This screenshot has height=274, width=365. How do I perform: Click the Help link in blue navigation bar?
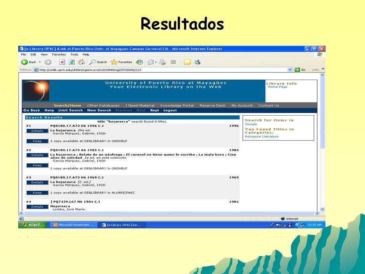point(49,110)
